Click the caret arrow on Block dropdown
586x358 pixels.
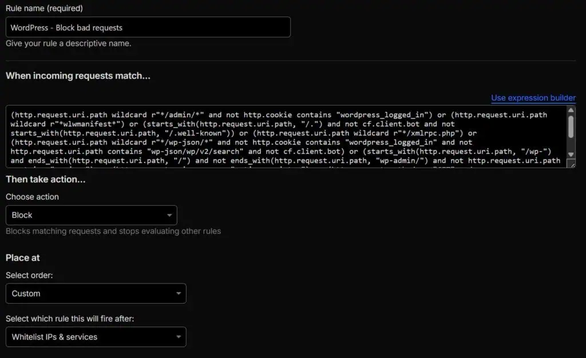pos(169,216)
